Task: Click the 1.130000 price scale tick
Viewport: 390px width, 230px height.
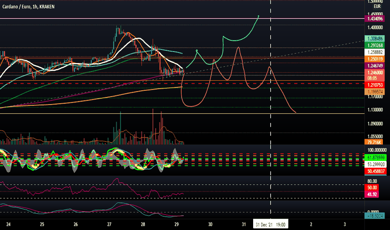Action: coord(375,110)
